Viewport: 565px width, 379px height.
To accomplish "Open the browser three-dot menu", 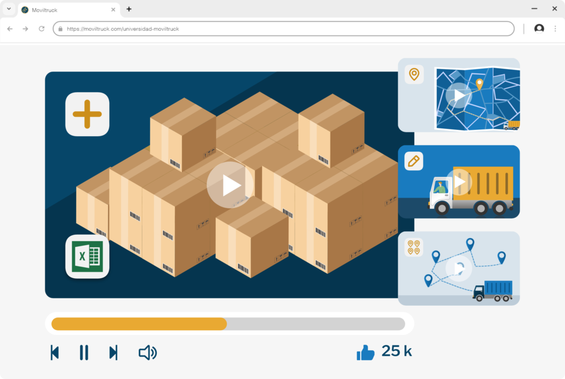I will (x=555, y=29).
